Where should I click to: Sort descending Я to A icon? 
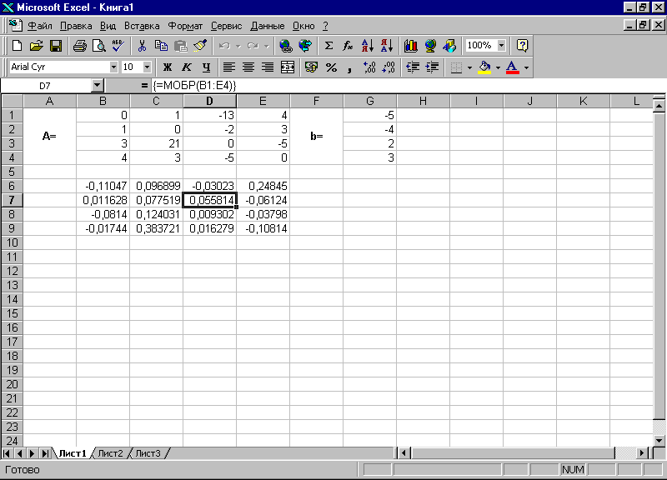[387, 46]
